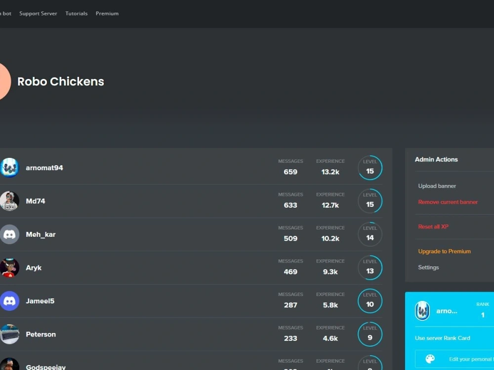Click Aryk's avatar

tap(9, 268)
